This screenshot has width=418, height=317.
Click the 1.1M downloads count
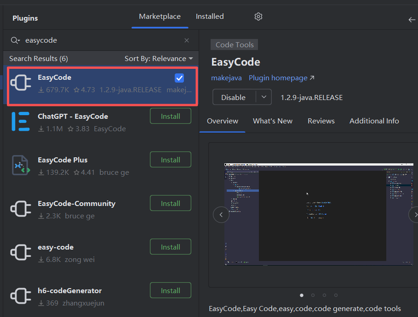coord(51,129)
